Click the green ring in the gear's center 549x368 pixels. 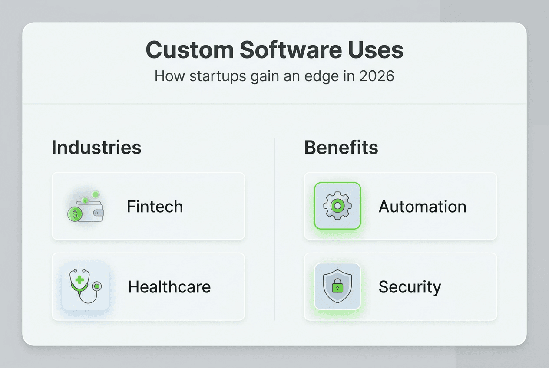(x=337, y=206)
